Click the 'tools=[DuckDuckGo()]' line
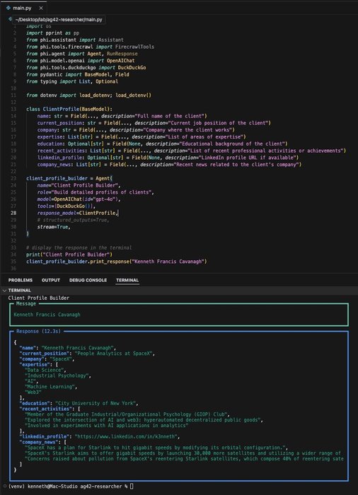This screenshot has width=358, height=495. 67,206
